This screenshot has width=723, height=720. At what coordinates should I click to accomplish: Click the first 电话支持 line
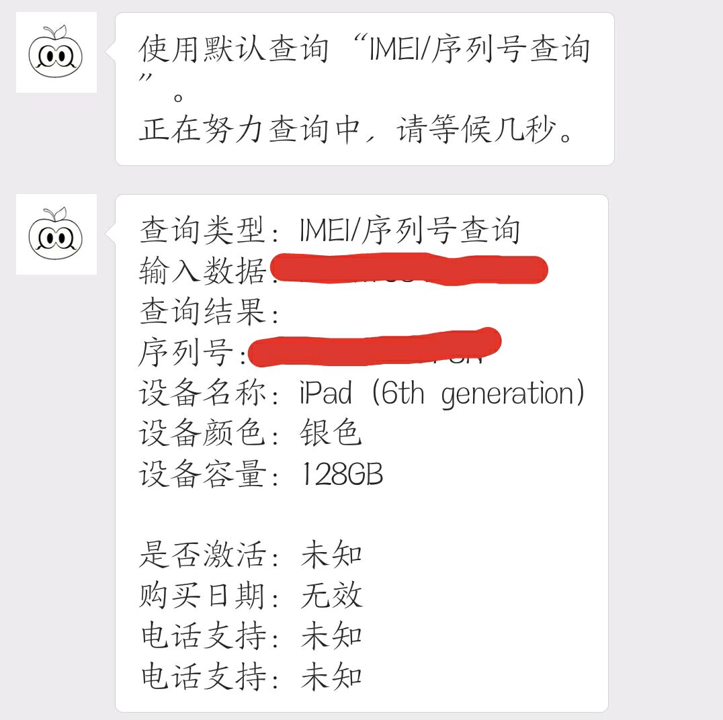[251, 636]
